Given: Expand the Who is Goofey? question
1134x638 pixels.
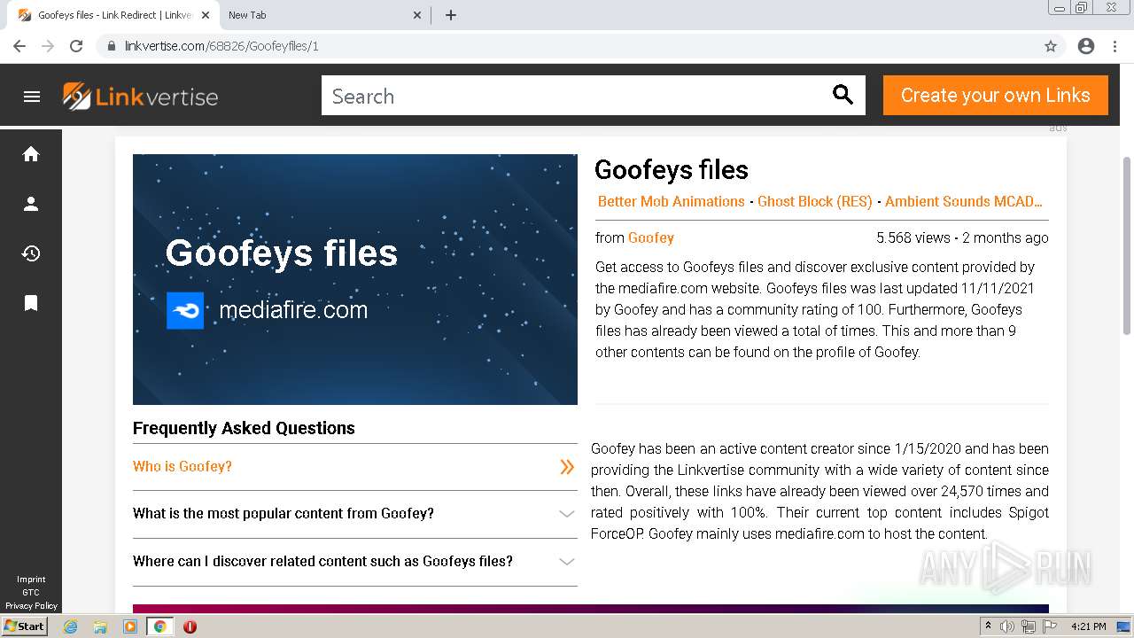Looking at the screenshot, I should point(354,467).
